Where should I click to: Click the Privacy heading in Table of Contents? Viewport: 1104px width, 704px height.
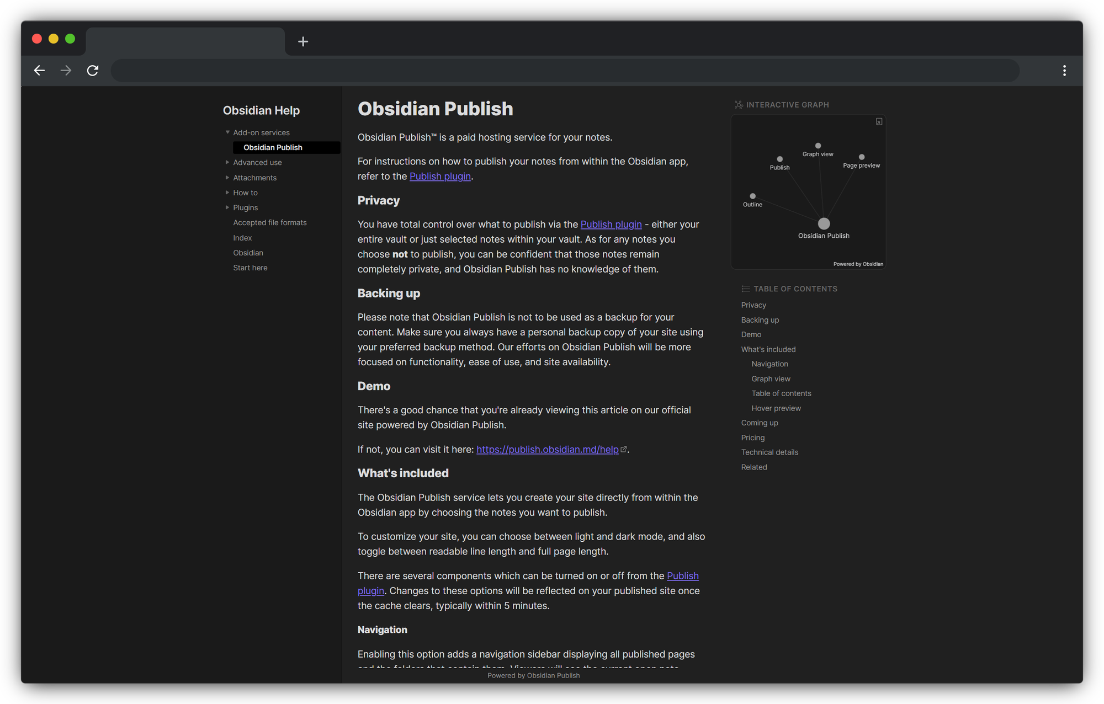pos(753,304)
